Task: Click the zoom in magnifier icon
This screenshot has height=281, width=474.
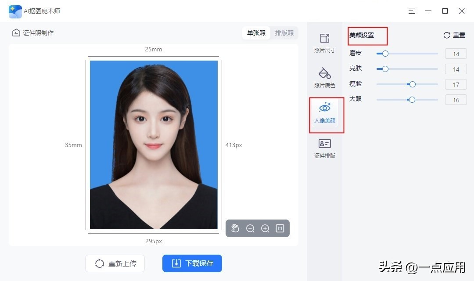Action: [x=265, y=228]
